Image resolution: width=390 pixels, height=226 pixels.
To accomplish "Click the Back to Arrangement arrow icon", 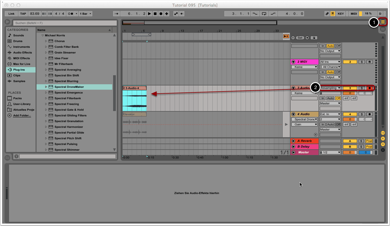I will click(x=286, y=36).
